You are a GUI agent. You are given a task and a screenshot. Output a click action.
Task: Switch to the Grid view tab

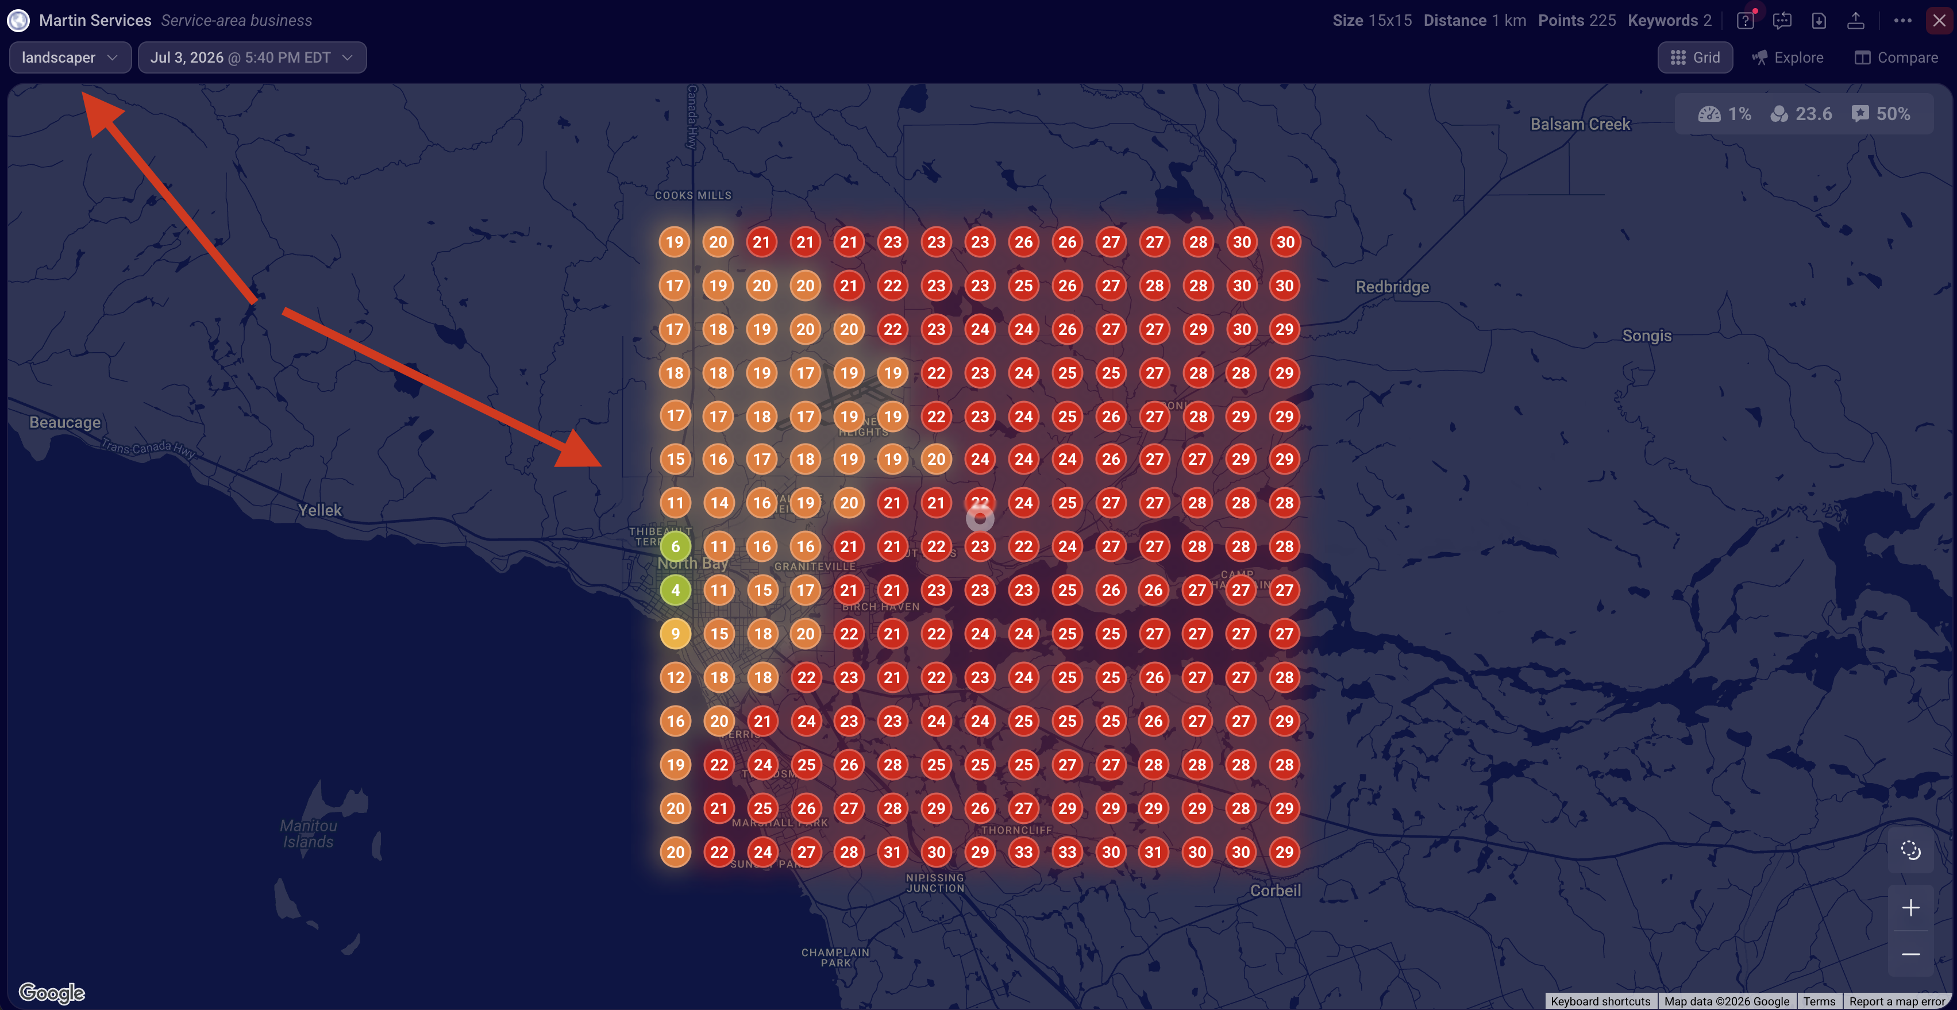tap(1695, 57)
